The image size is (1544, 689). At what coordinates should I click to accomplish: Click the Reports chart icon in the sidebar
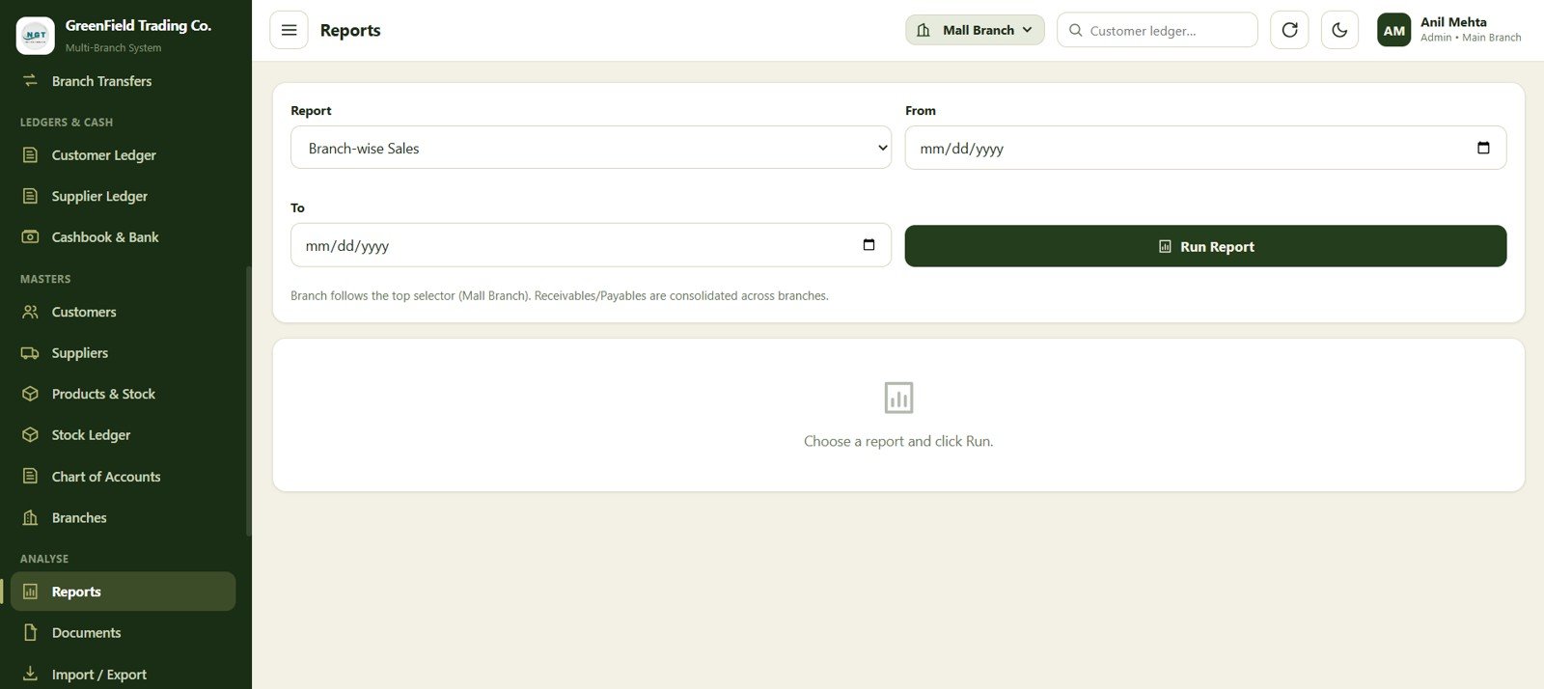click(31, 592)
